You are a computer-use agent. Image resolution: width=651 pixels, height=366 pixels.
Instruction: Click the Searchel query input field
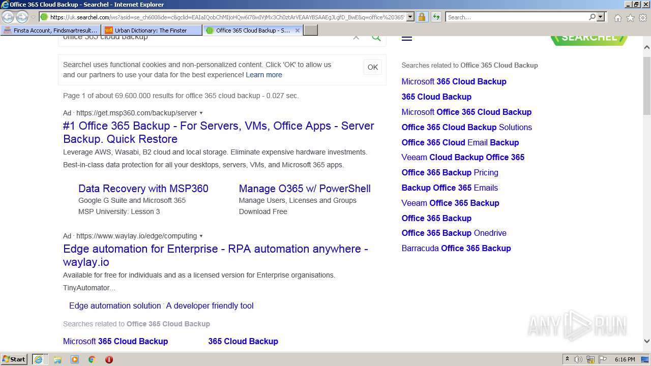203,38
